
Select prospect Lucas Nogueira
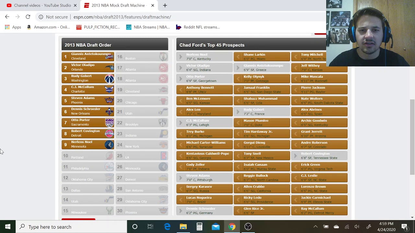pyautogui.click(x=205, y=200)
